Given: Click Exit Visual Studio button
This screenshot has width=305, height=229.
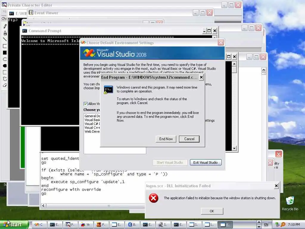Looking at the screenshot, I should pyautogui.click(x=206, y=163).
